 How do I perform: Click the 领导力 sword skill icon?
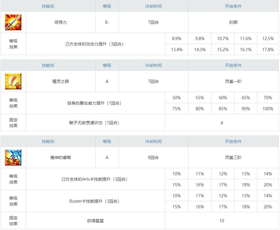(x=13, y=22)
